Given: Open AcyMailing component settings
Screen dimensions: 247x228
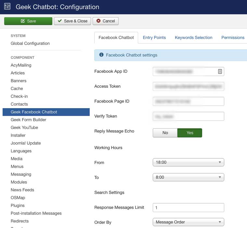Looking at the screenshot, I should click(x=21, y=65).
